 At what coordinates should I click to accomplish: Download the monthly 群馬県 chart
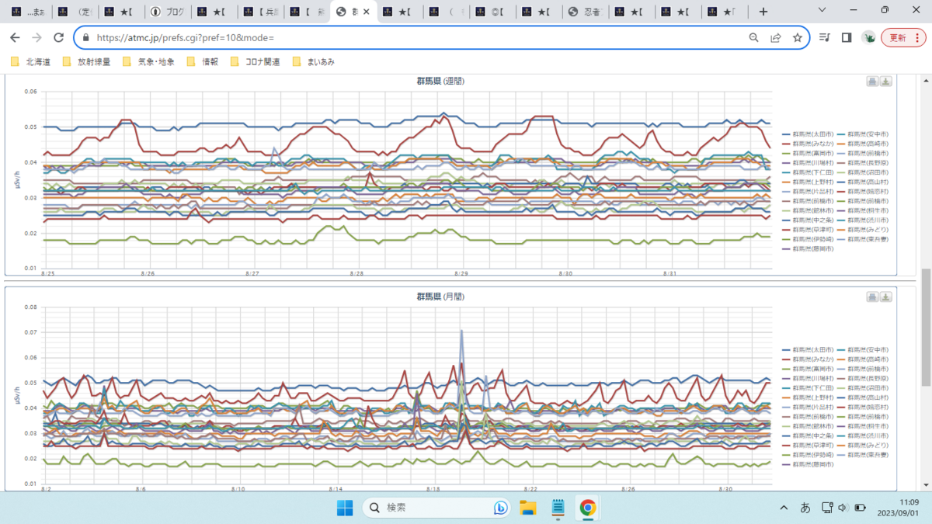coord(886,297)
